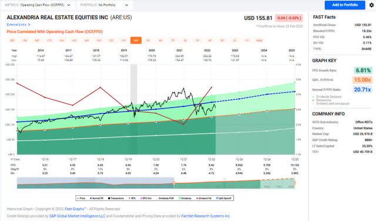Click the green 6.81% growth rate box
Screen dimensions: 376x221
pyautogui.click(x=363, y=71)
